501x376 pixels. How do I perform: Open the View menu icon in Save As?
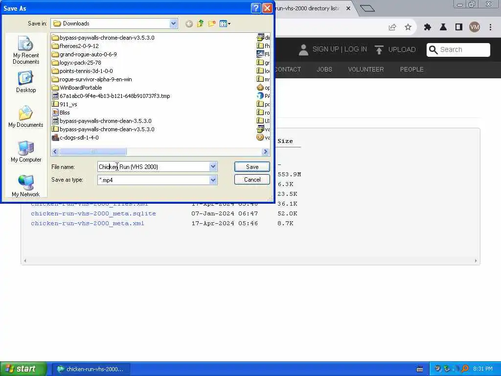tap(225, 23)
